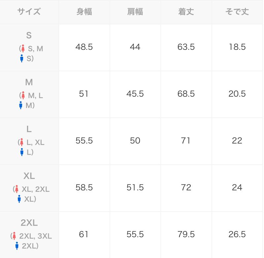Click the 着丈 column header
The height and width of the screenshot is (258, 264).
pos(186,12)
